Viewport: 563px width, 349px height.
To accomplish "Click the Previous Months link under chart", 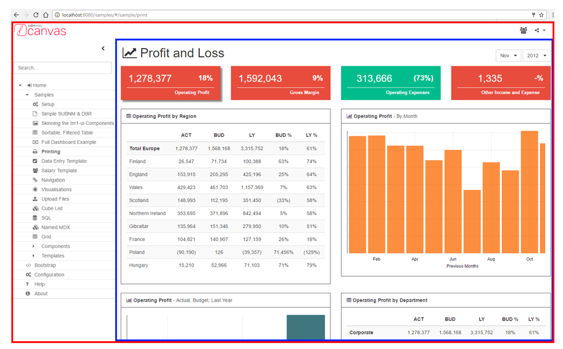I will tap(462, 266).
